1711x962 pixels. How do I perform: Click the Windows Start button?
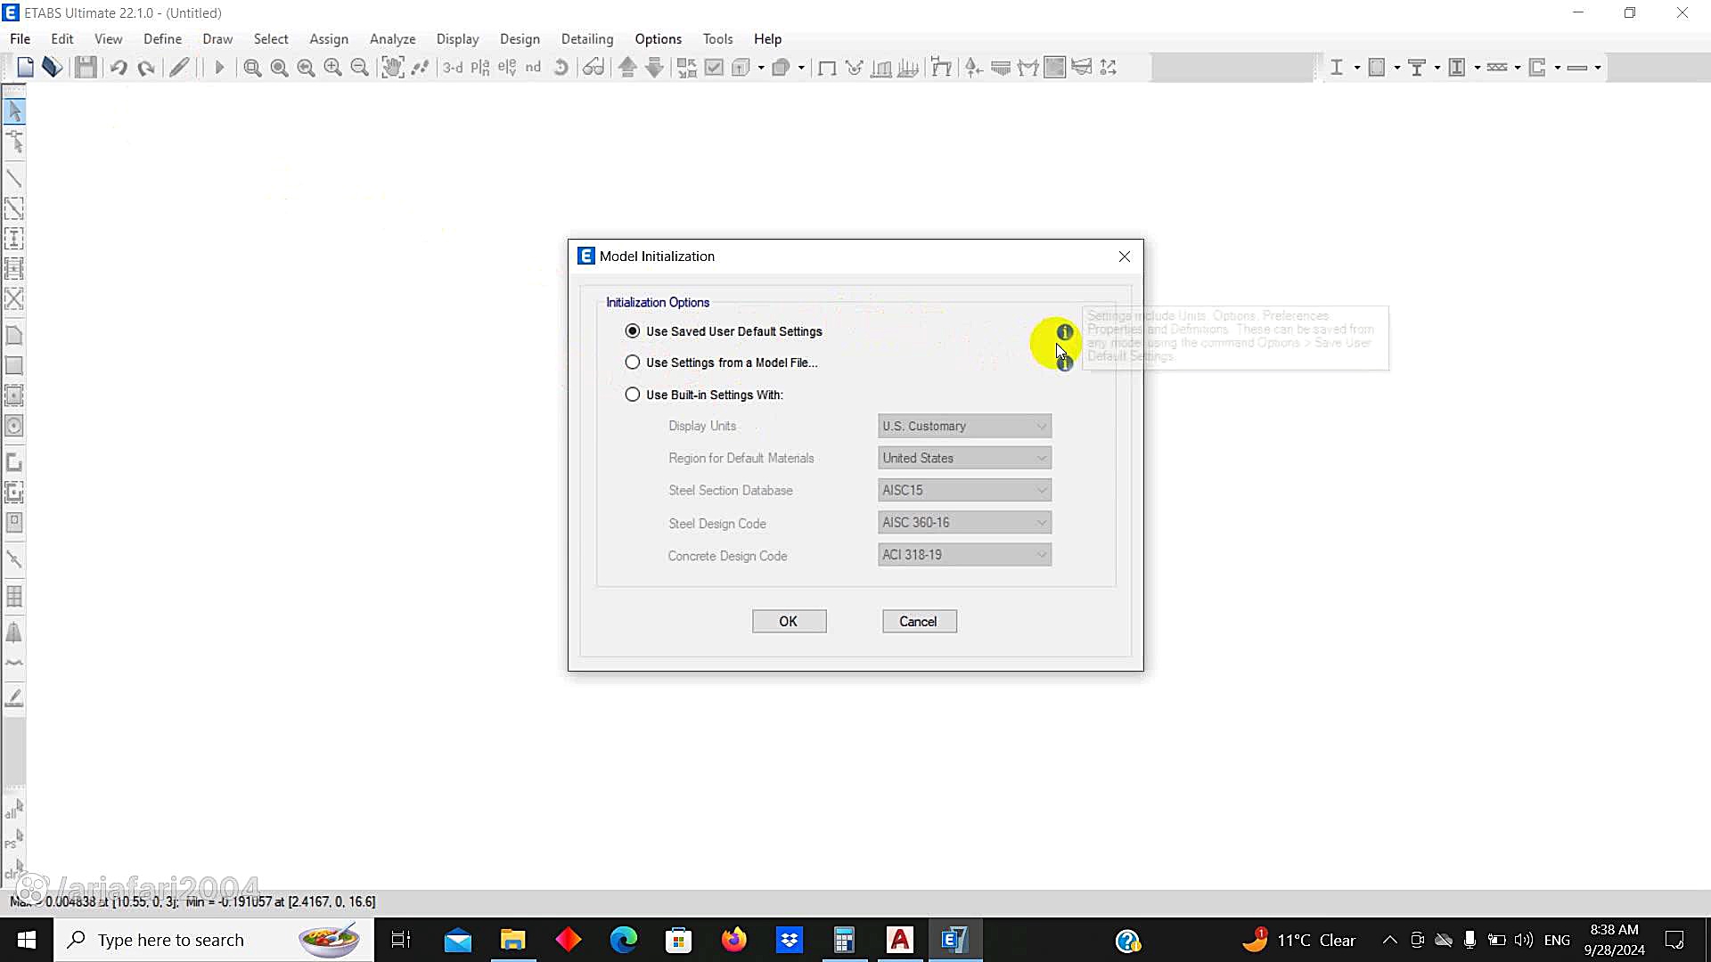click(x=27, y=940)
